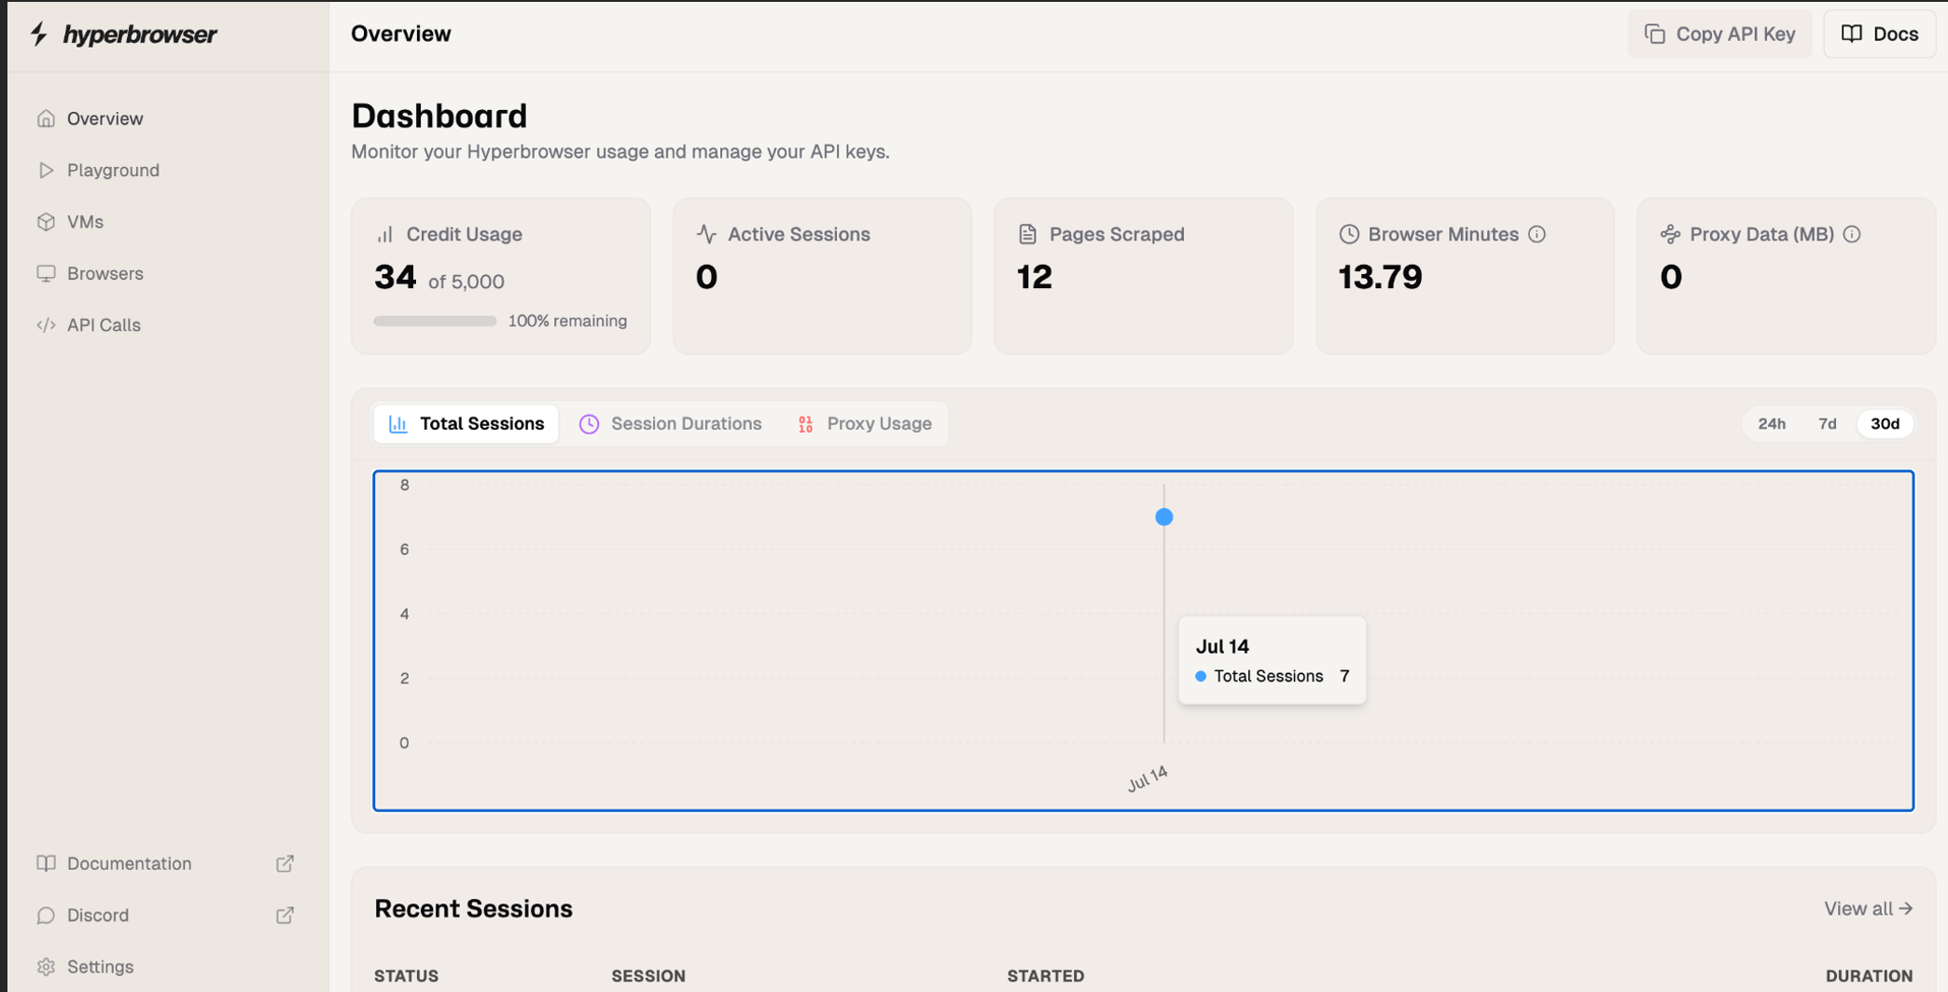Click the Proxy Data network icon
The width and height of the screenshot is (1948, 992).
coord(1671,234)
